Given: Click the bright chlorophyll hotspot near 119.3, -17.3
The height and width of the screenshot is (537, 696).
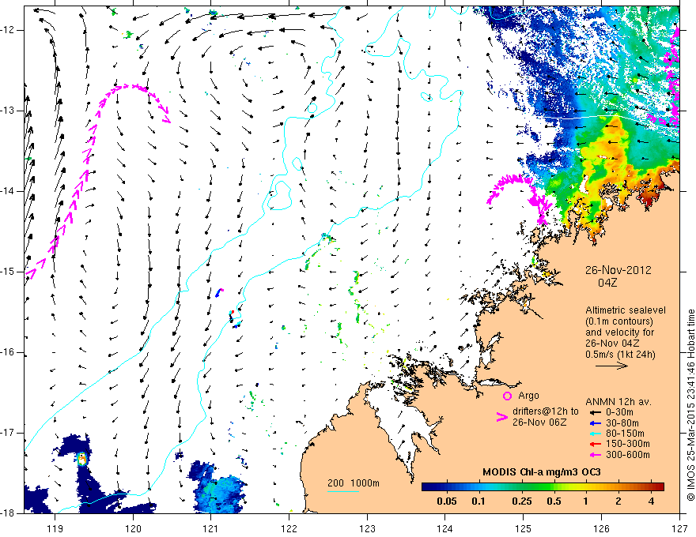Looking at the screenshot, I should pos(81,459).
